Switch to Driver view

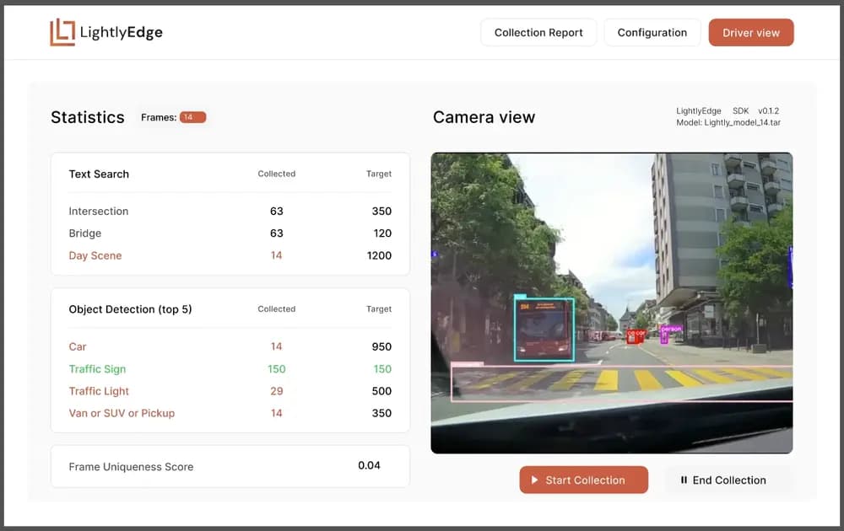pos(751,32)
